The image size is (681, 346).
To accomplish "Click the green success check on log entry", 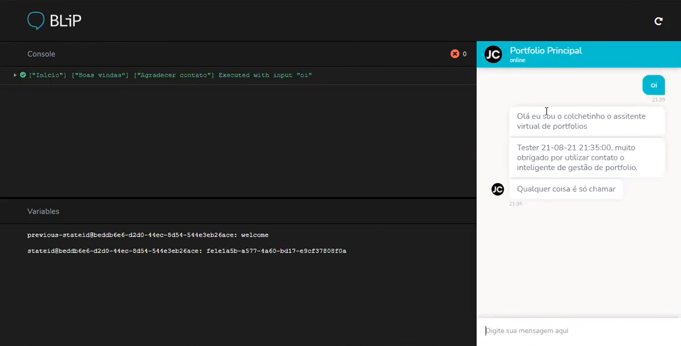I will tap(23, 75).
